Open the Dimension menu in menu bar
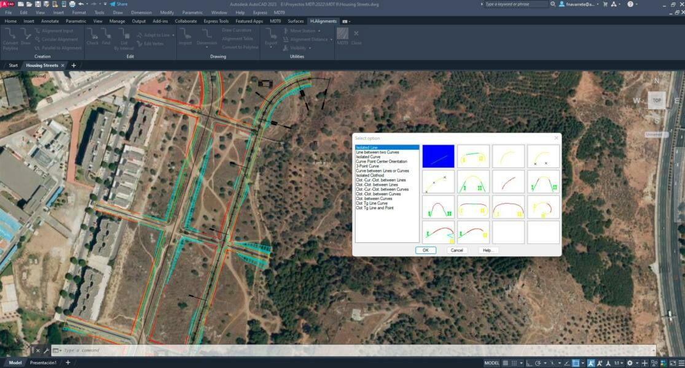 (x=141, y=12)
